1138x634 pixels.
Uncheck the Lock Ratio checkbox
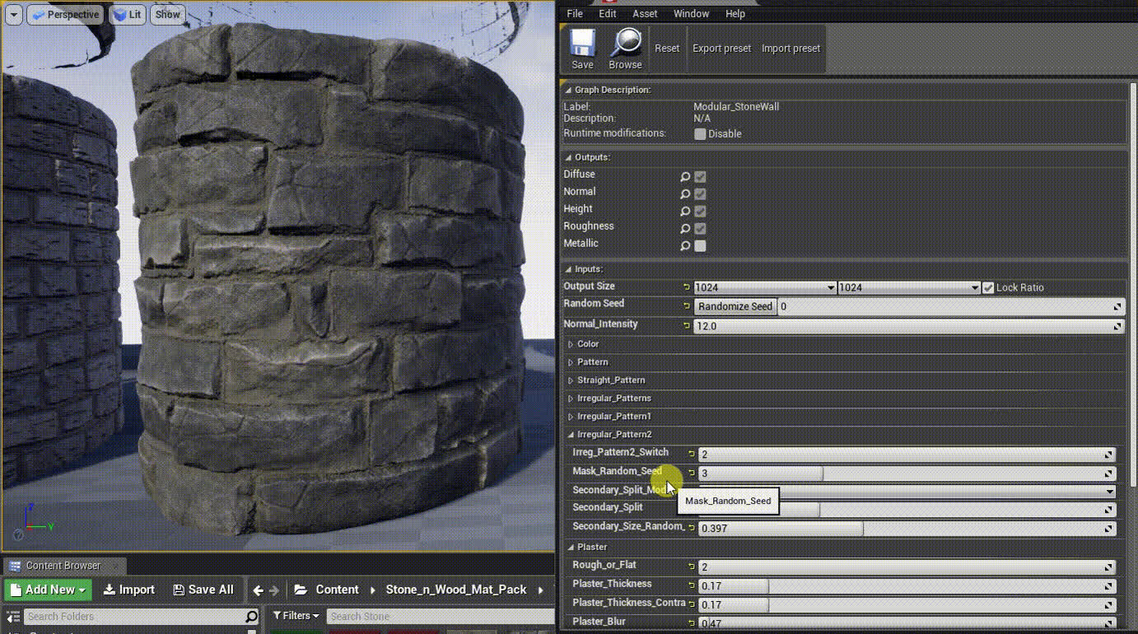(x=986, y=287)
